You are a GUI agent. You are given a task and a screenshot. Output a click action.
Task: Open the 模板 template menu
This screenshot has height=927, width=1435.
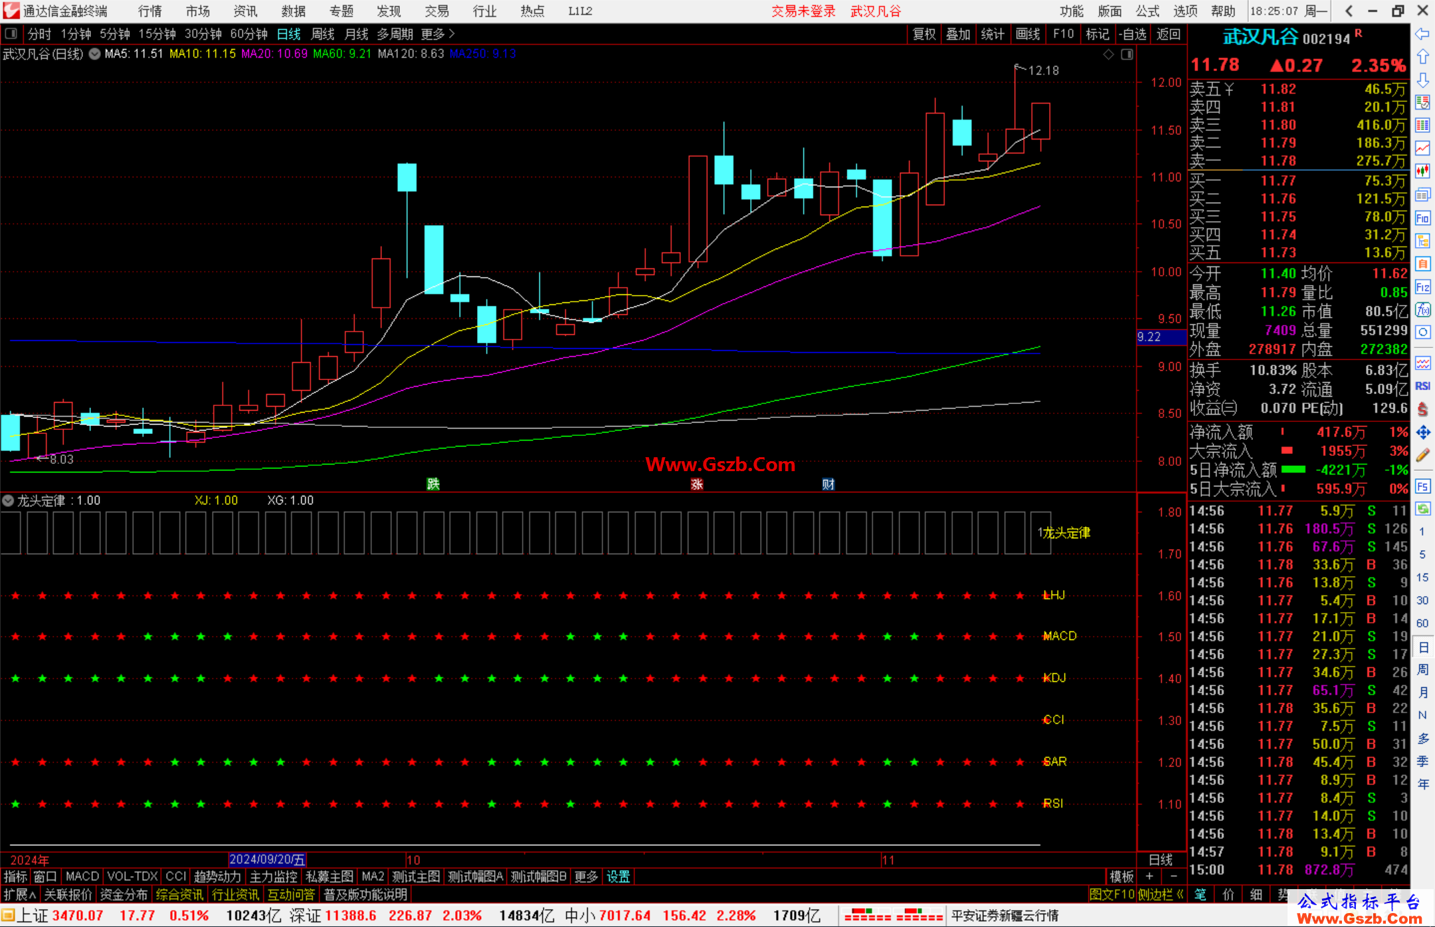tap(1121, 876)
